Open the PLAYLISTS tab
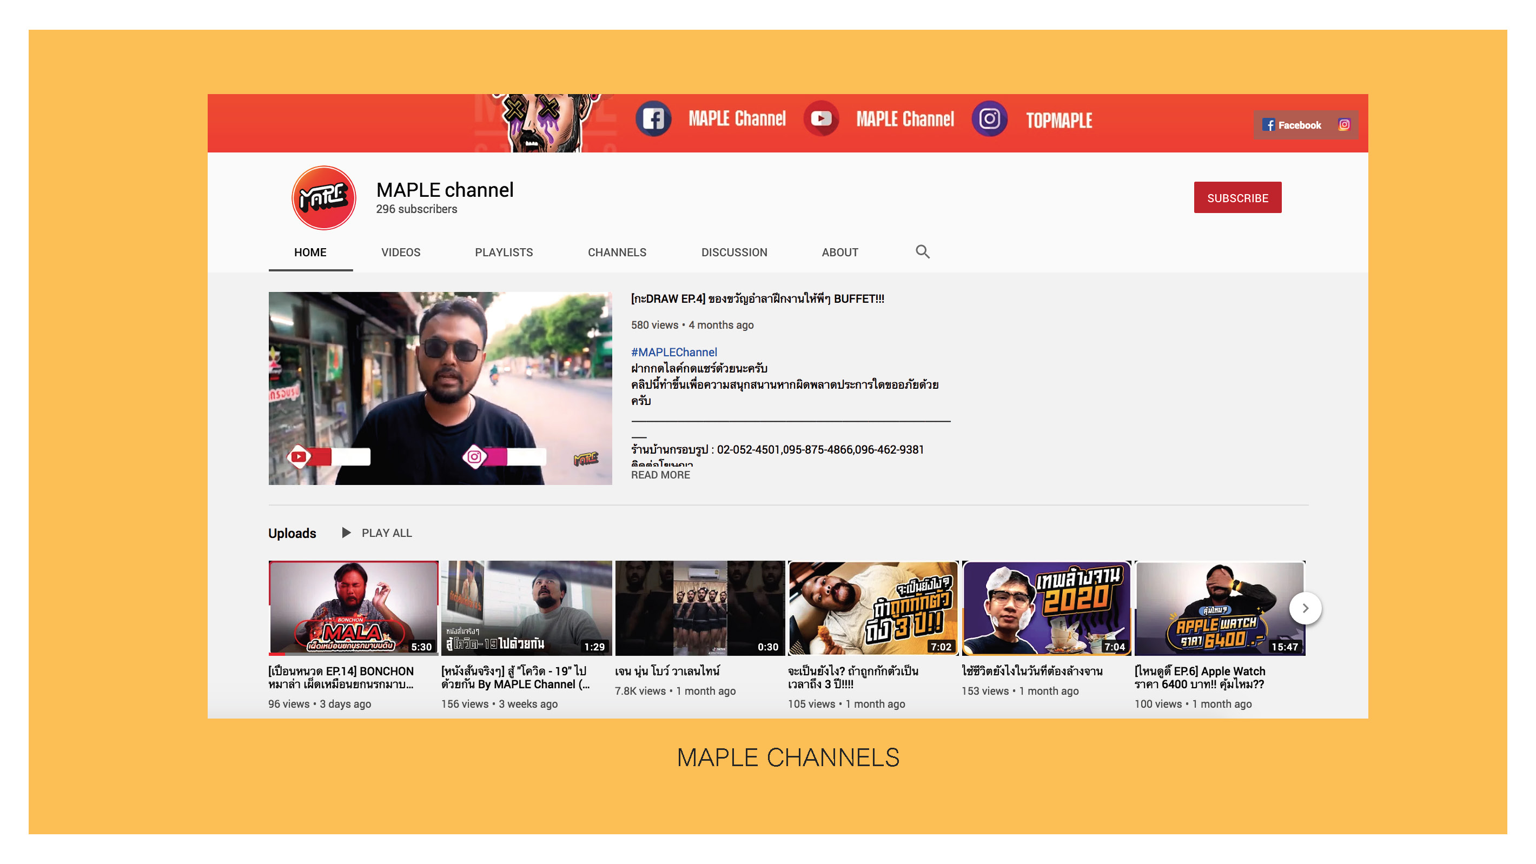The width and height of the screenshot is (1536, 864). click(504, 252)
